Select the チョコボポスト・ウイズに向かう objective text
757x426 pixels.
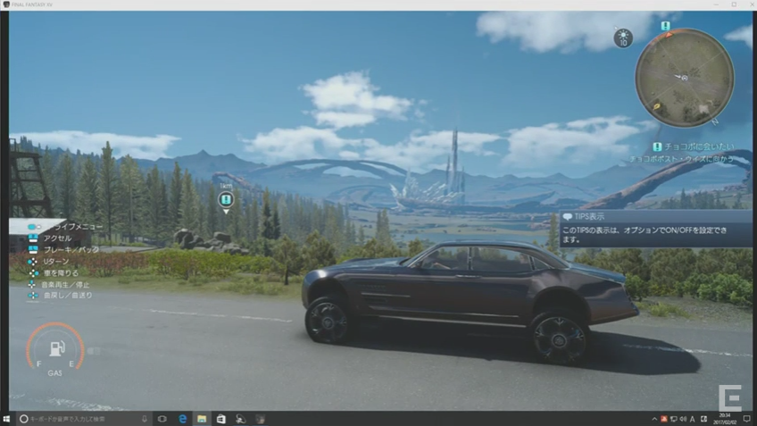click(681, 159)
